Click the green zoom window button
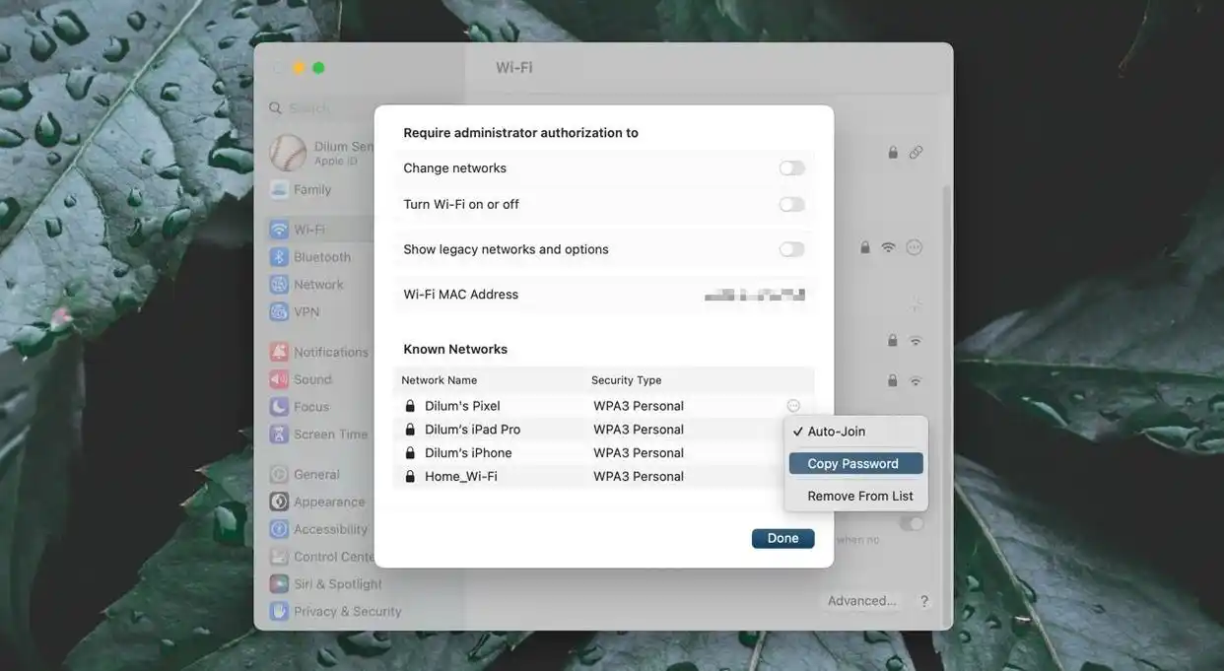The height and width of the screenshot is (671, 1224). coord(318,68)
